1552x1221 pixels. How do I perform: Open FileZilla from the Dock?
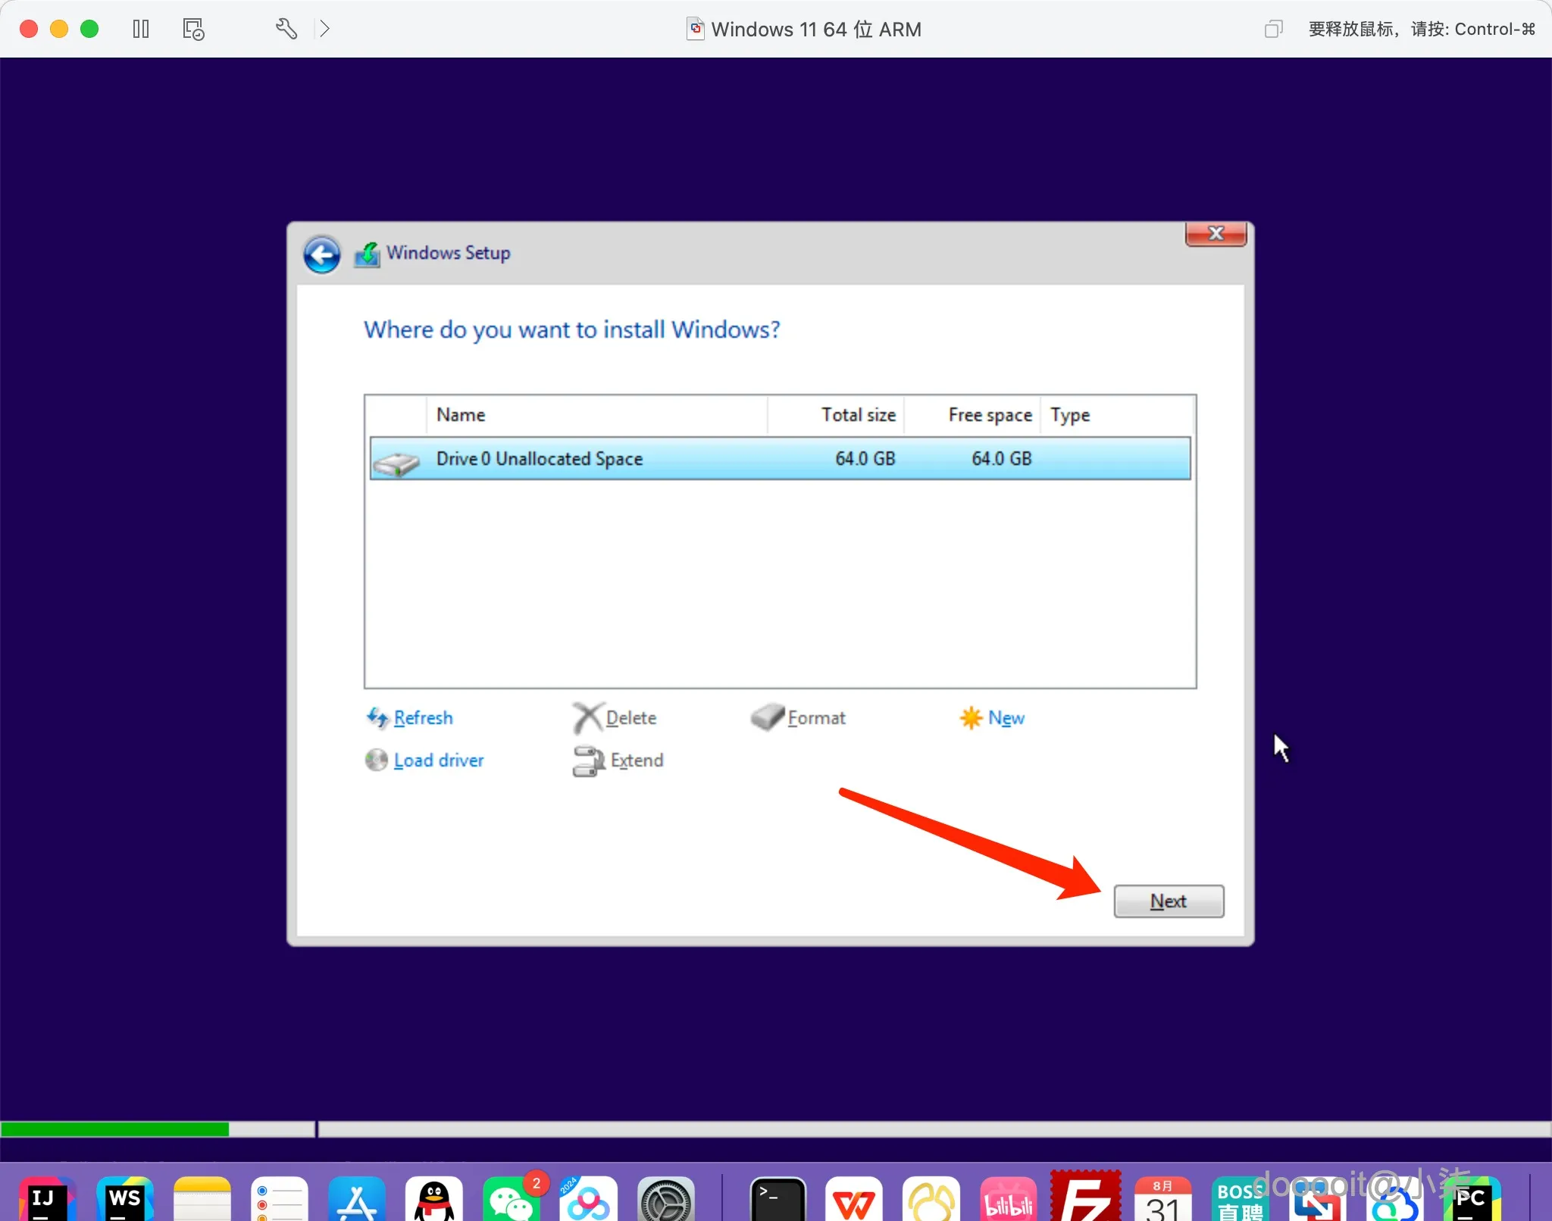[1085, 1200]
